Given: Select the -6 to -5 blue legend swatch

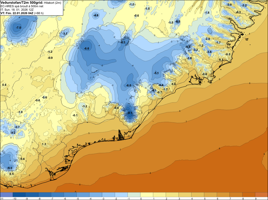Looking at the screenshot, I should pos(70,195).
